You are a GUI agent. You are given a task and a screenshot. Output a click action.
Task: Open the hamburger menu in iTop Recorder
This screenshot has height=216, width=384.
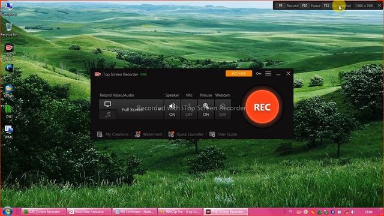268,73
